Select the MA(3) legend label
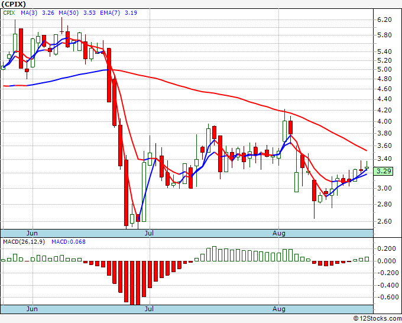Viewport: 402px width, 323px height. coord(29,13)
